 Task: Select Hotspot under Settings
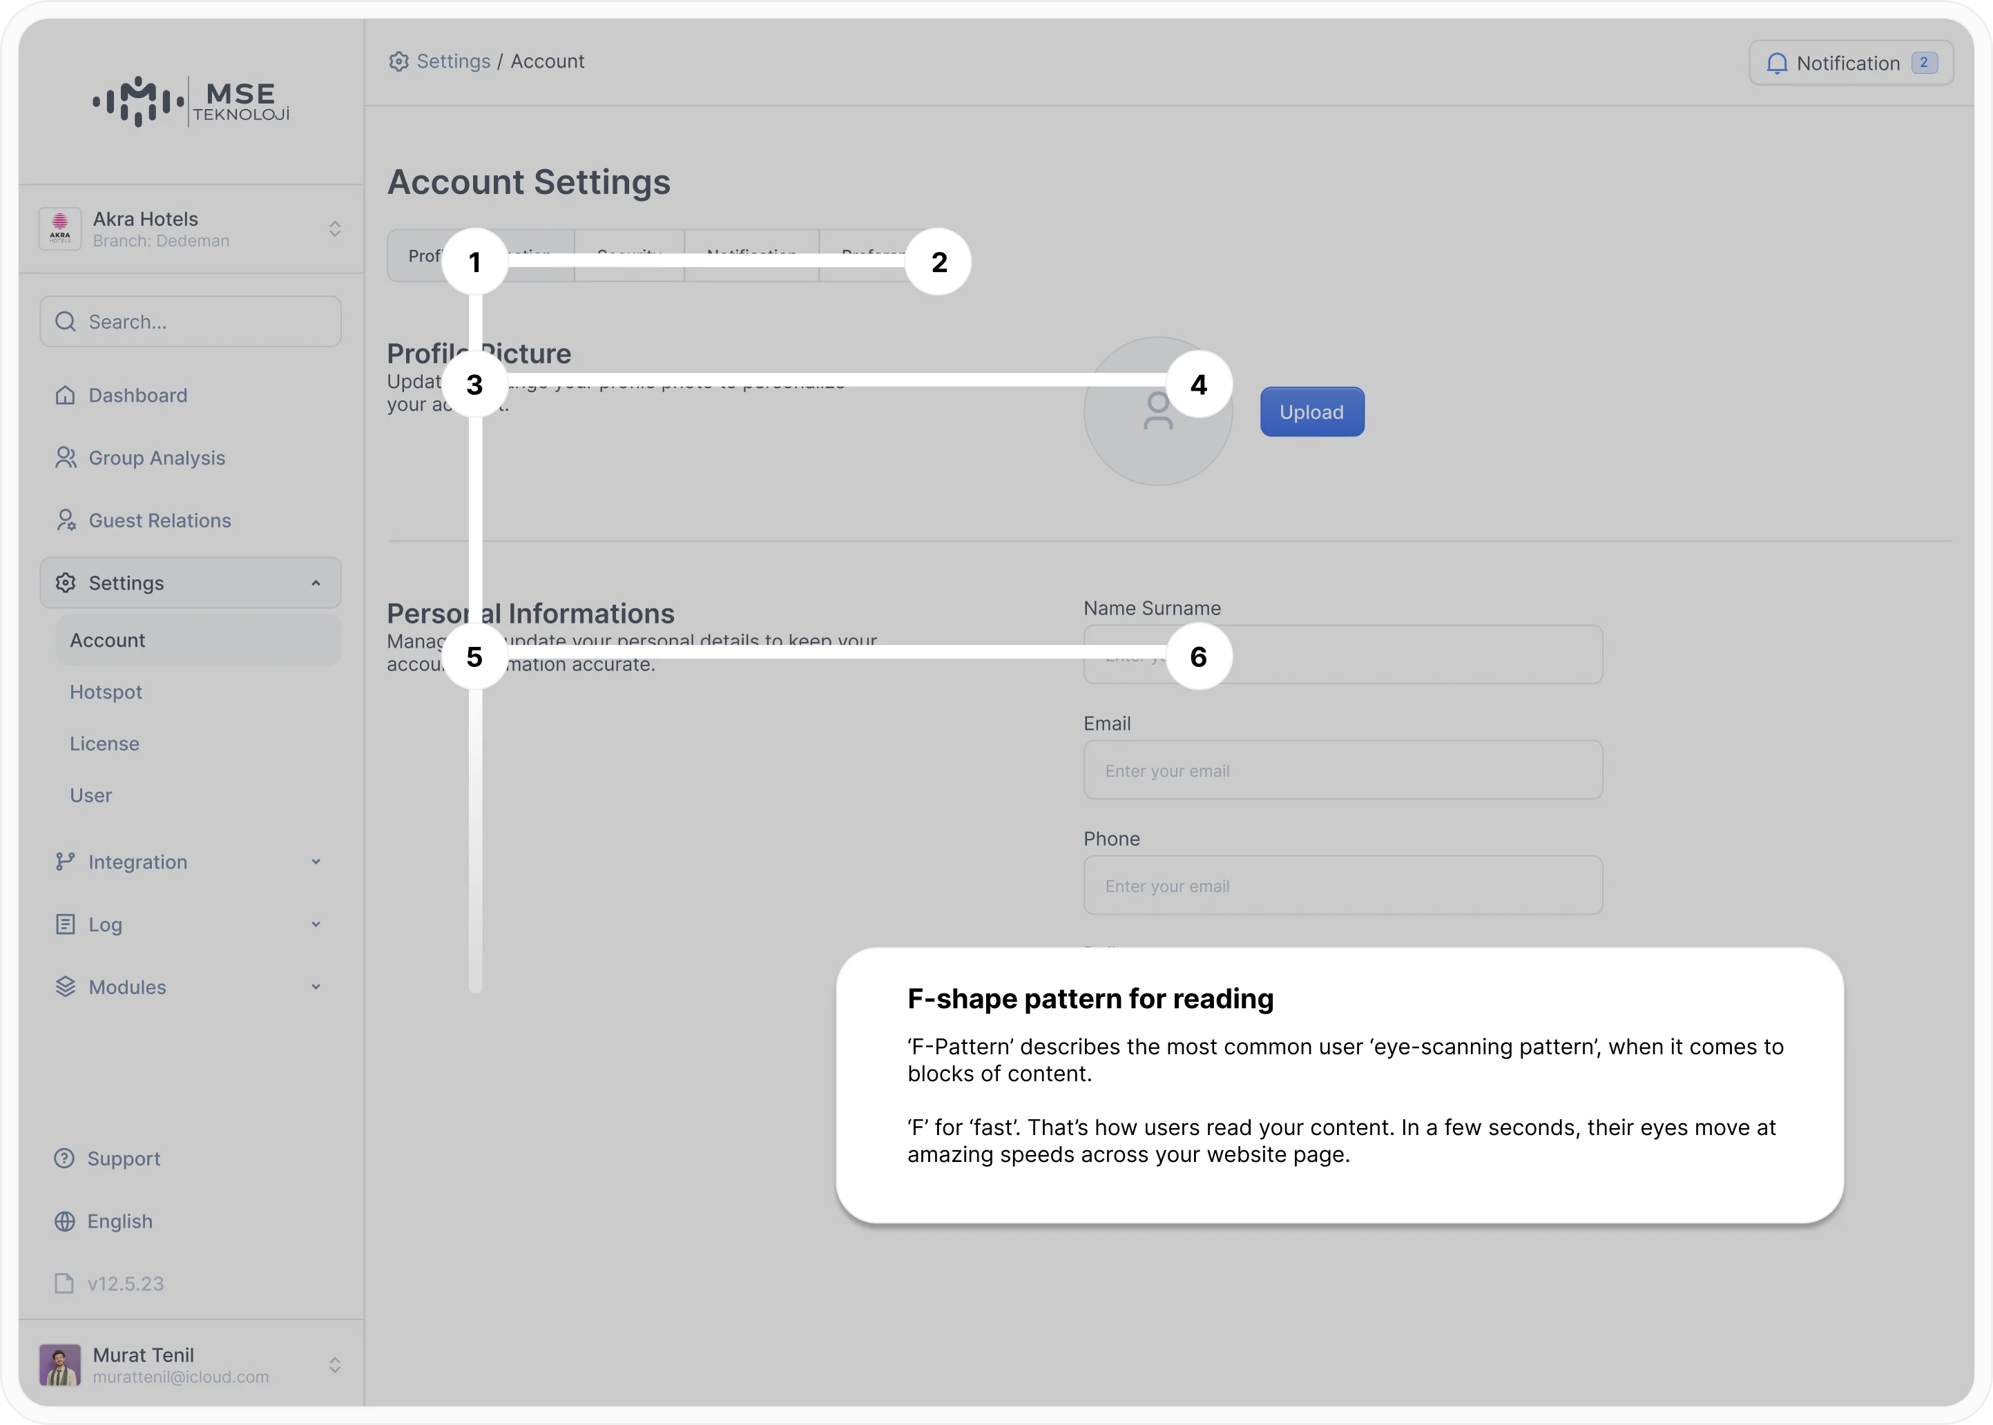105,692
